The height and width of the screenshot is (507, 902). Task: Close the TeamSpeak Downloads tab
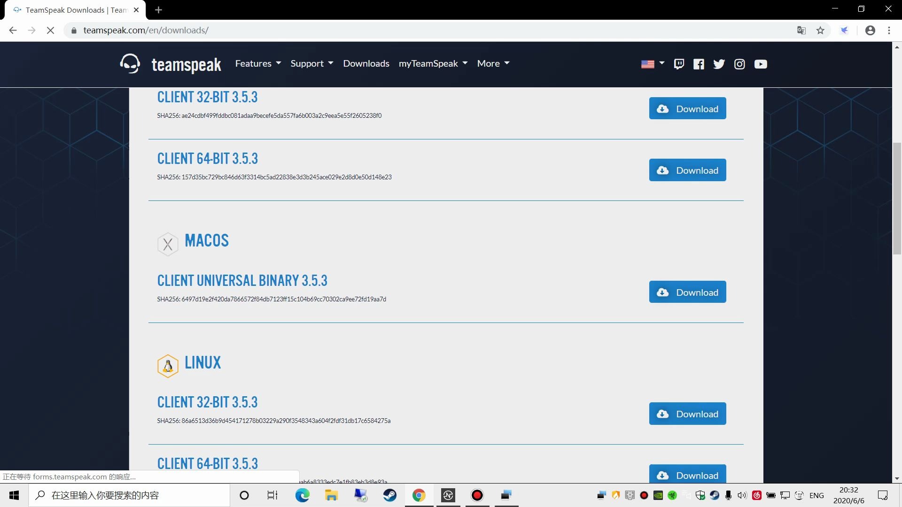[x=136, y=10]
